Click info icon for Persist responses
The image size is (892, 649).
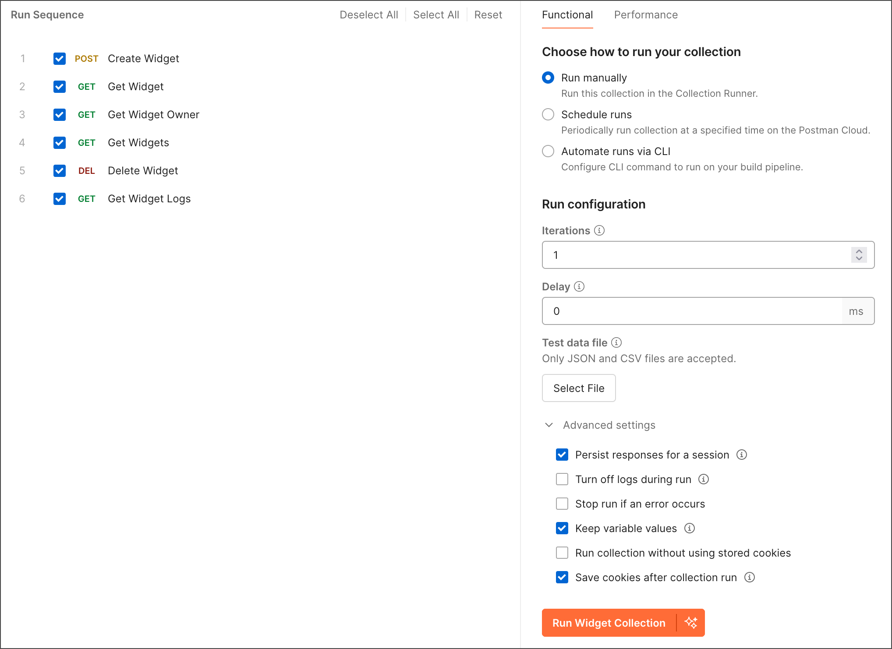pyautogui.click(x=742, y=455)
